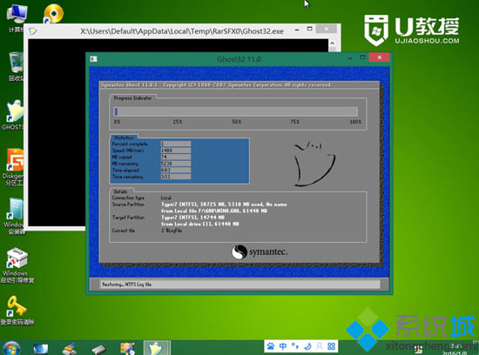The width and height of the screenshot is (479, 355).
Task: Click the Connection type value Local
Action: pyautogui.click(x=166, y=198)
